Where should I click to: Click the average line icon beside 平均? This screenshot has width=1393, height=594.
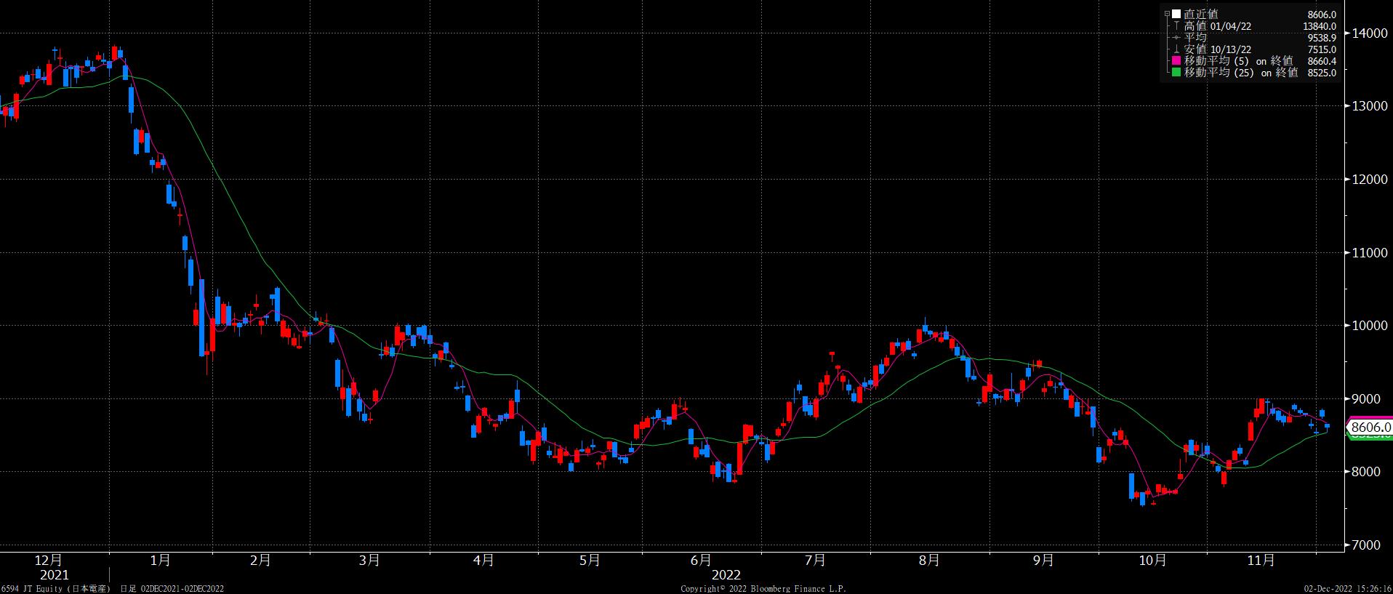1176,38
